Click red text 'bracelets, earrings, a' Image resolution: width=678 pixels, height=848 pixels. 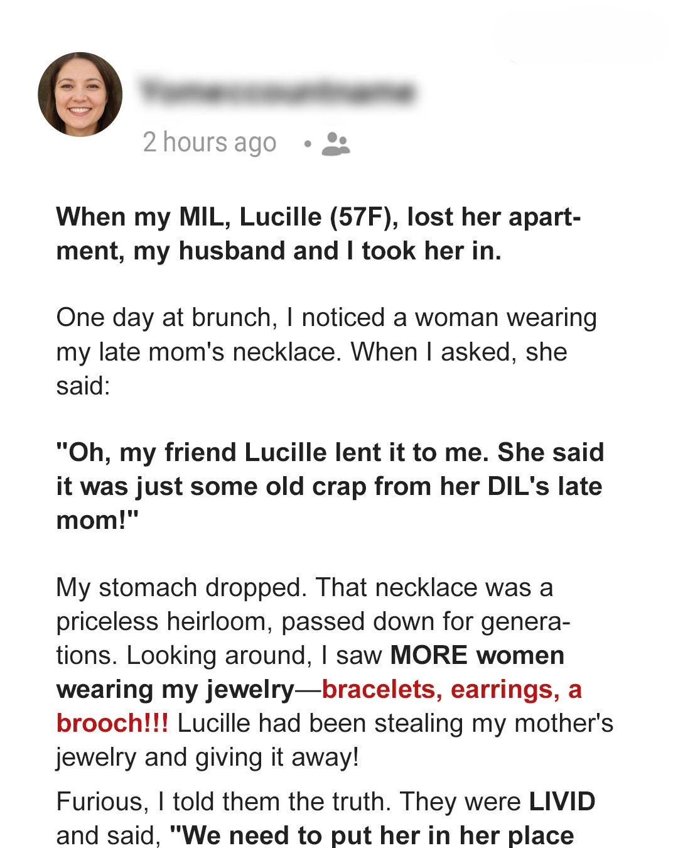452,690
